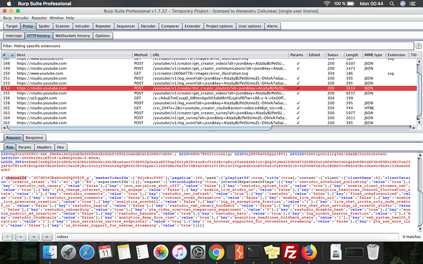The image size is (423, 264).
Task: Sort history by Length column header
Action: pyautogui.click(x=352, y=55)
